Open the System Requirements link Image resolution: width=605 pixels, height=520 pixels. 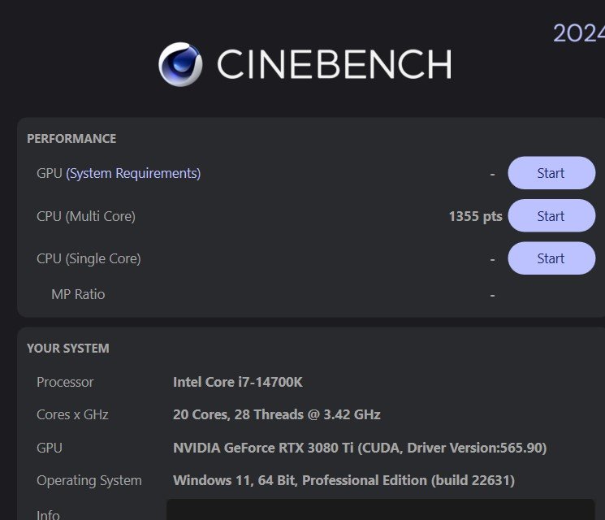coord(133,173)
